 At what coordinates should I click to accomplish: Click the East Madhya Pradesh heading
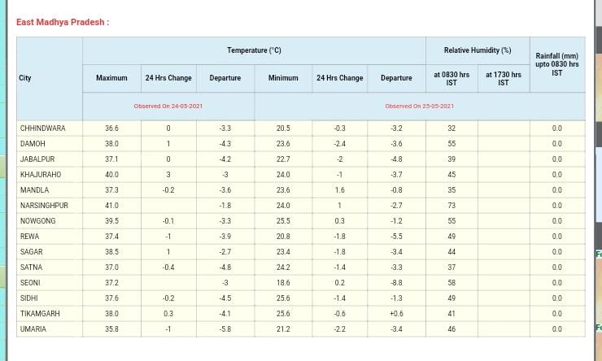point(63,22)
